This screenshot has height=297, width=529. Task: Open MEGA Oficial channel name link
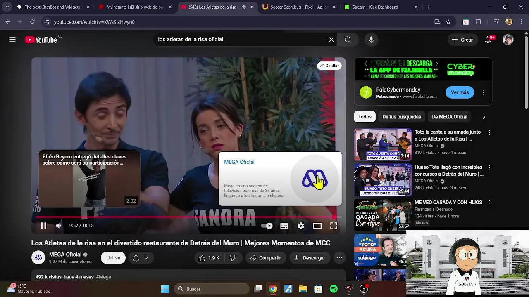65,255
